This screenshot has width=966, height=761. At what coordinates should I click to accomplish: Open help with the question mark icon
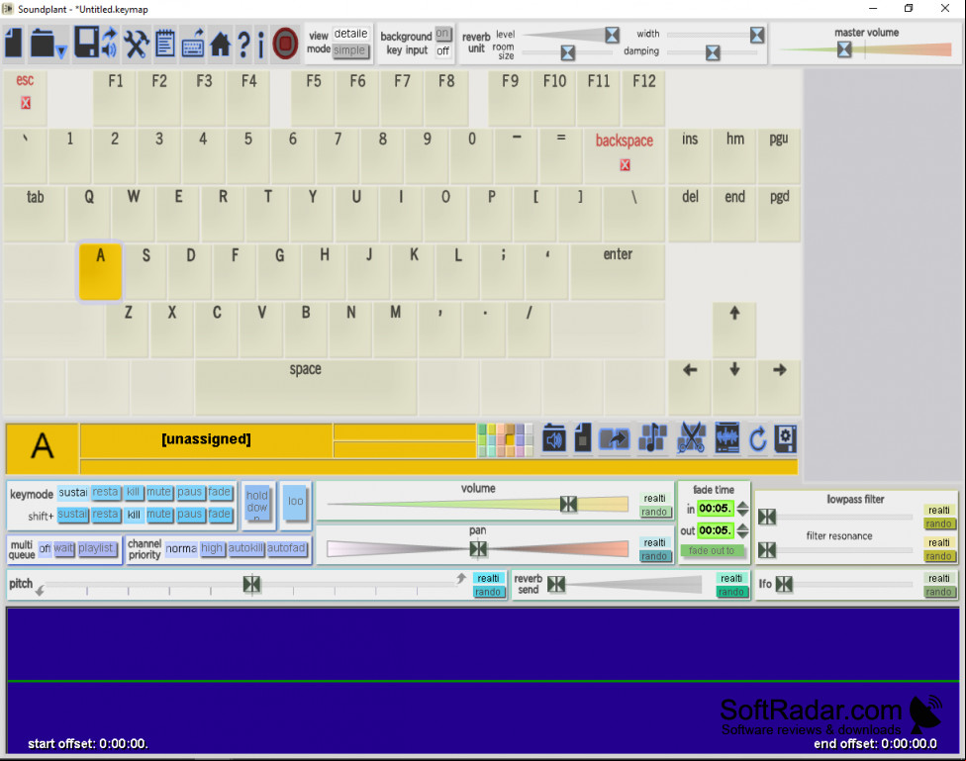coord(243,45)
